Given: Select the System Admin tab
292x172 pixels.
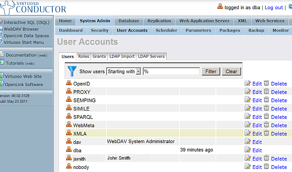Looking at the screenshot, I should [x=95, y=21].
